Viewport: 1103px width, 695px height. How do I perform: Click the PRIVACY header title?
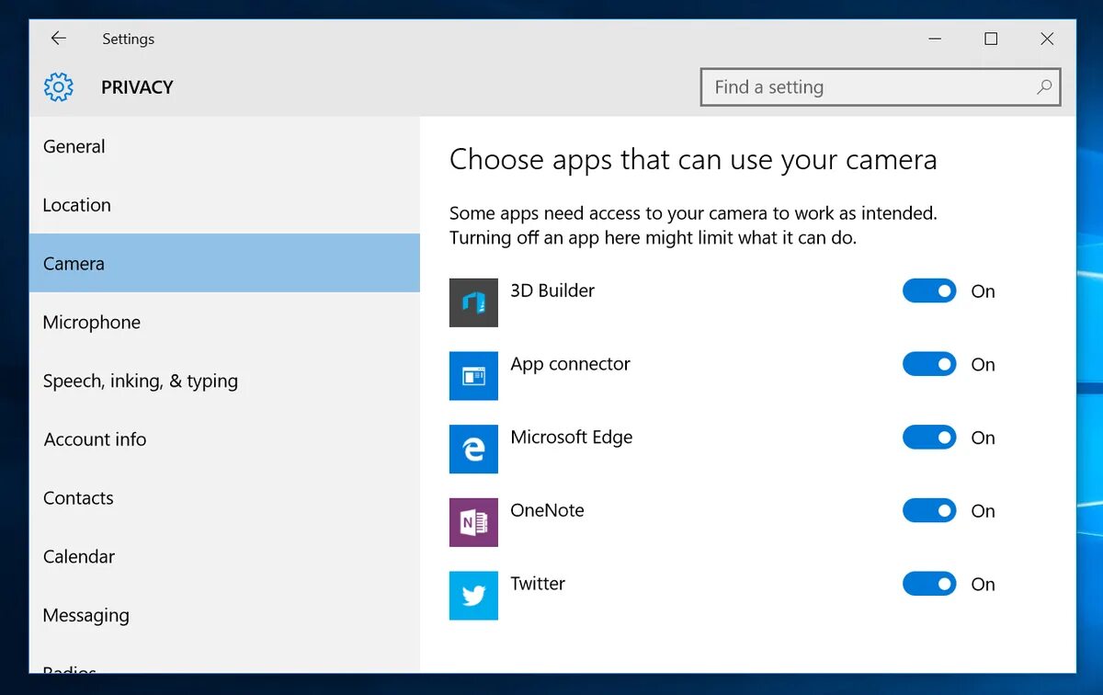137,87
